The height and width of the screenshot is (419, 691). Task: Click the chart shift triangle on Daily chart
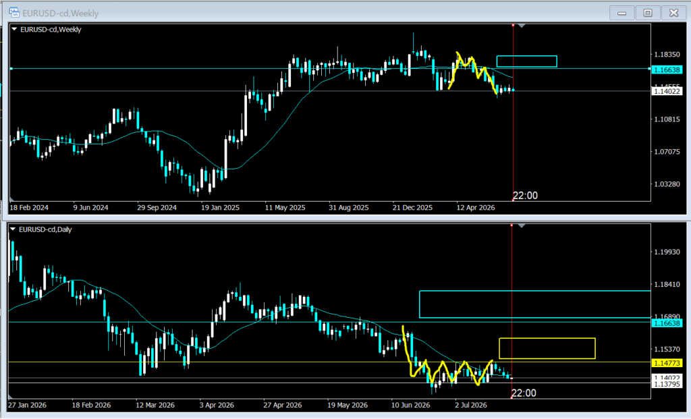click(522, 226)
